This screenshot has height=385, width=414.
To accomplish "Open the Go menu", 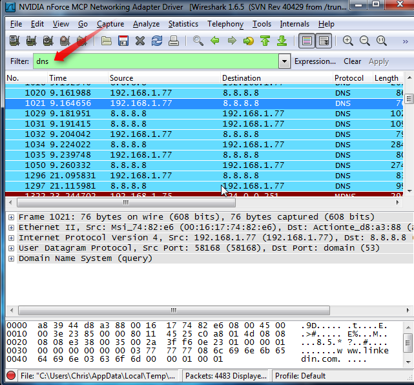I will (83, 24).
